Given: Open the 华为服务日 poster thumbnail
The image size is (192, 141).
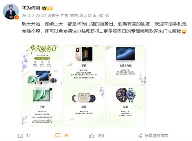Looking at the screenshot, I should coord(42,65).
